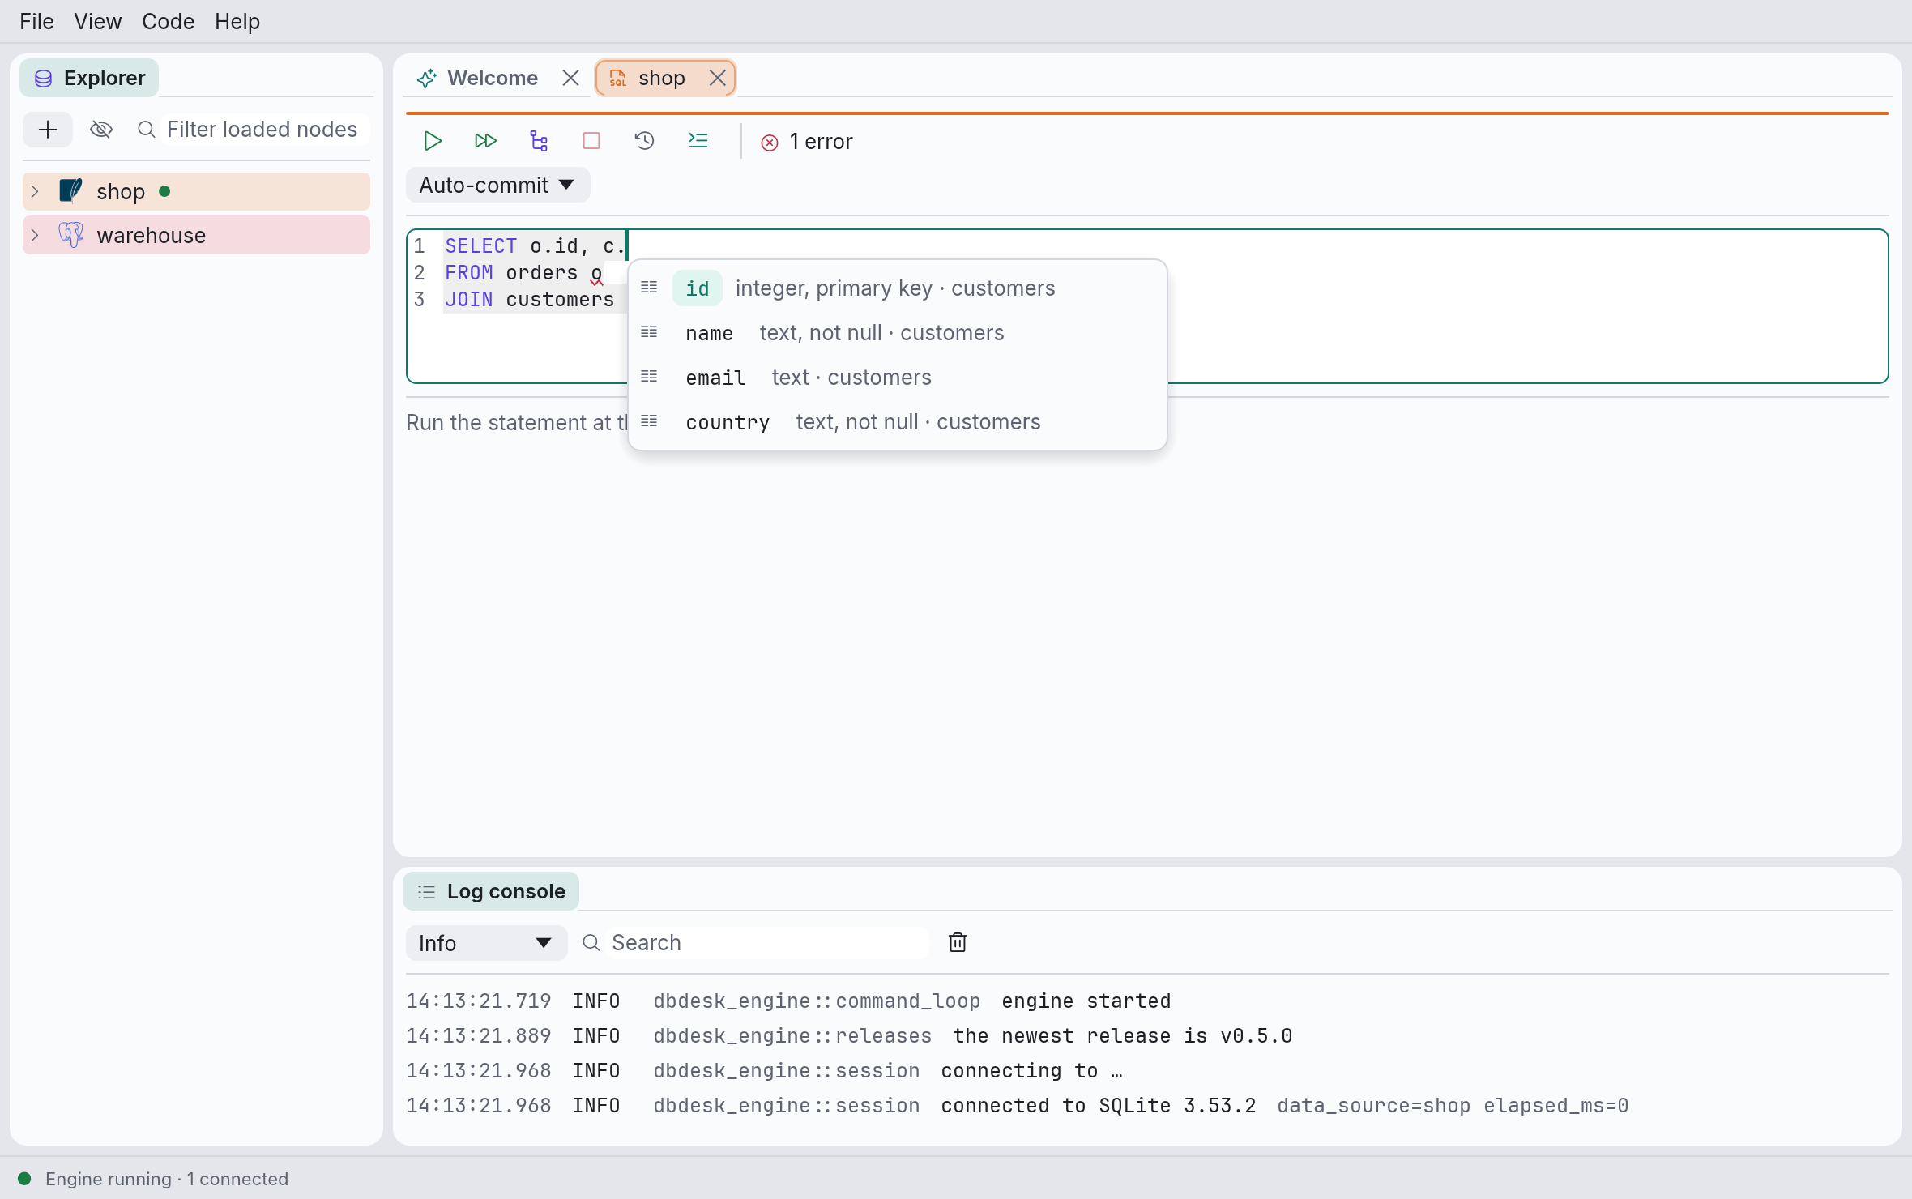Image resolution: width=1912 pixels, height=1199 pixels.
Task: Expand the warehouse data source node
Action: tap(35, 235)
